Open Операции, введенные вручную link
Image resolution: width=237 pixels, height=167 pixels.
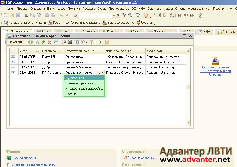33,164
